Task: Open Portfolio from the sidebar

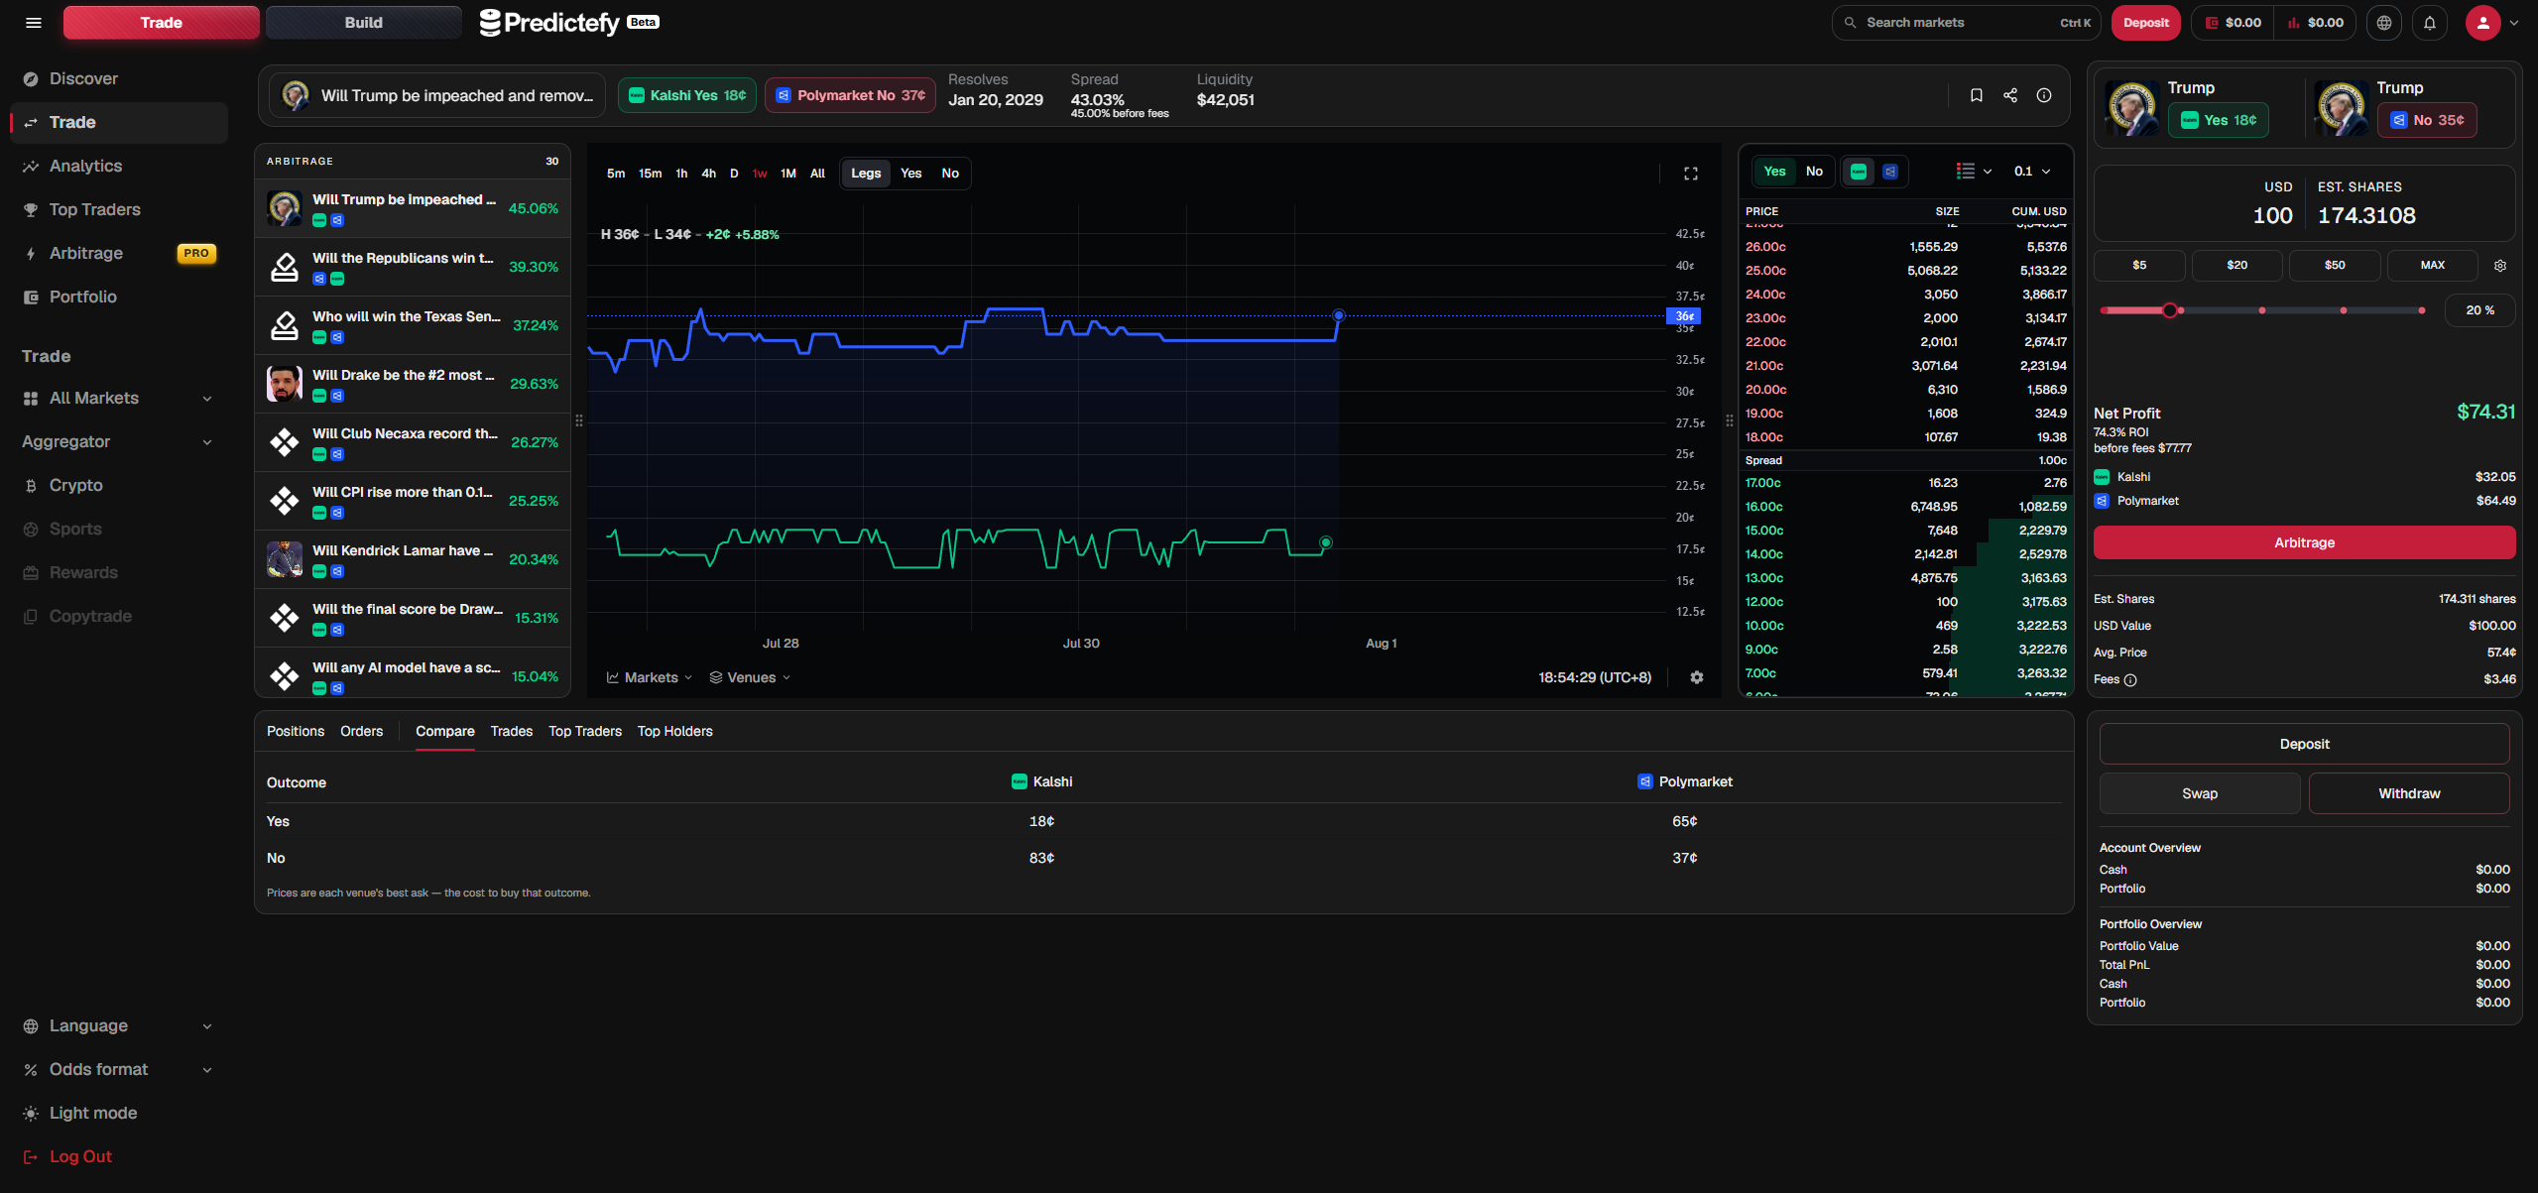Action: pyautogui.click(x=119, y=298)
